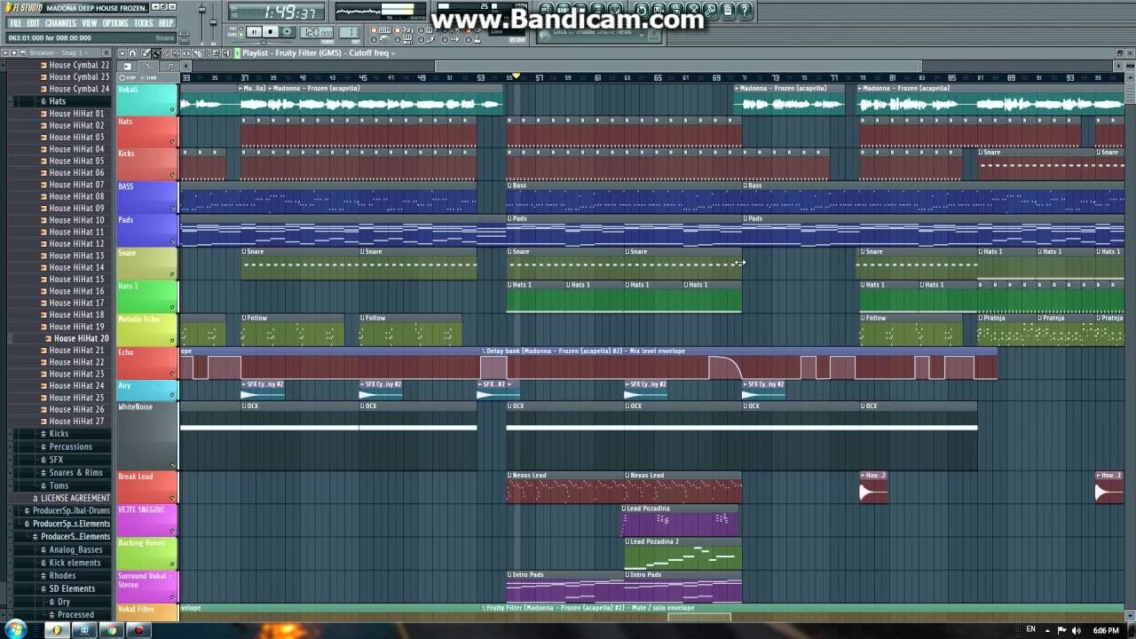Expand the Percussions folder in browser
1136x639 pixels.
70,446
